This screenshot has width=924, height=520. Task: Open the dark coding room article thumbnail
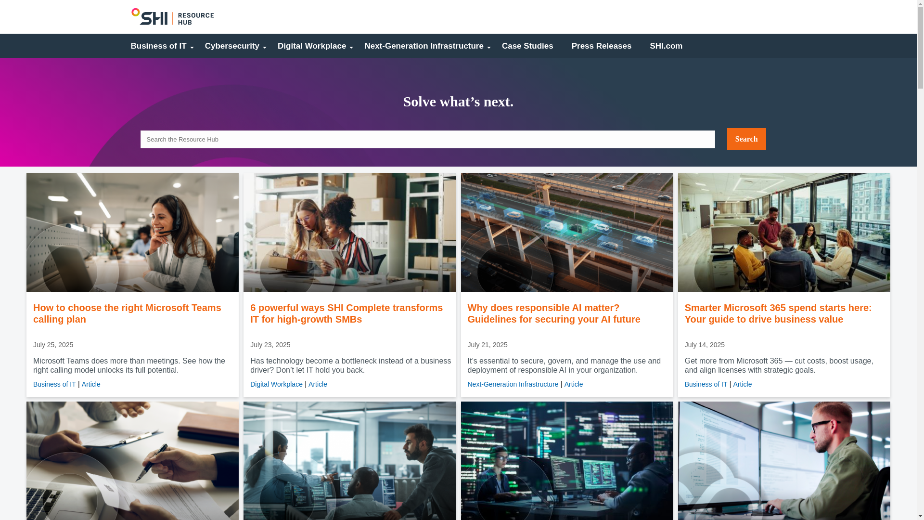point(567,461)
